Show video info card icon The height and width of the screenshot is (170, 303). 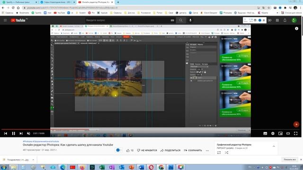coord(297,28)
